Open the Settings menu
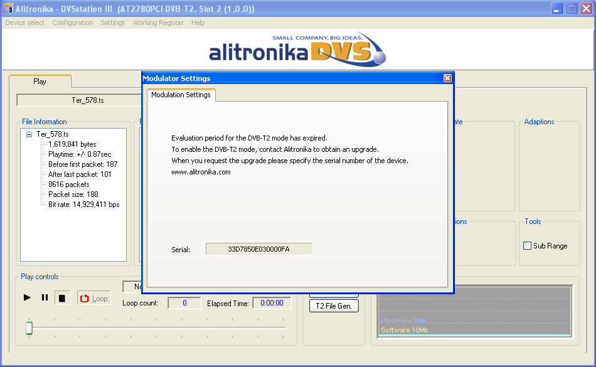The image size is (596, 367). tap(112, 23)
